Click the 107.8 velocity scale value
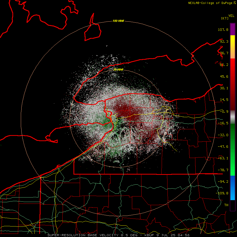The image size is (237, 237). click(223, 29)
